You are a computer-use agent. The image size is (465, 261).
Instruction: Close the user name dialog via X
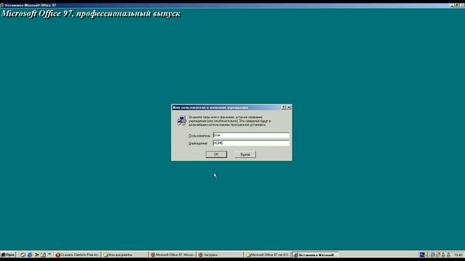289,107
